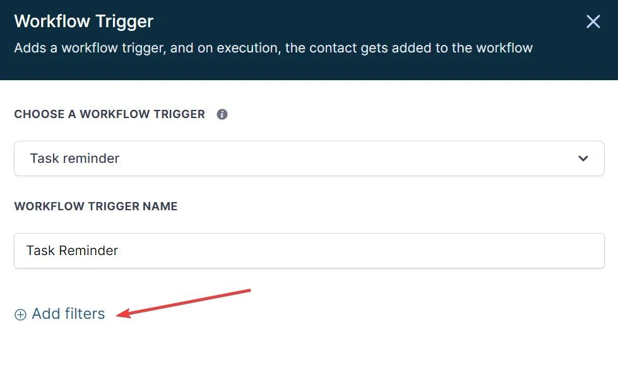Open the Task reminder trigger combo box
This screenshot has width=618, height=370.
coord(309,158)
